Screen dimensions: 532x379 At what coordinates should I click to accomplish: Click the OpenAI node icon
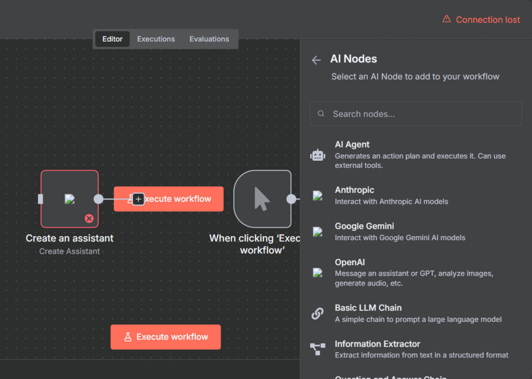click(x=317, y=273)
